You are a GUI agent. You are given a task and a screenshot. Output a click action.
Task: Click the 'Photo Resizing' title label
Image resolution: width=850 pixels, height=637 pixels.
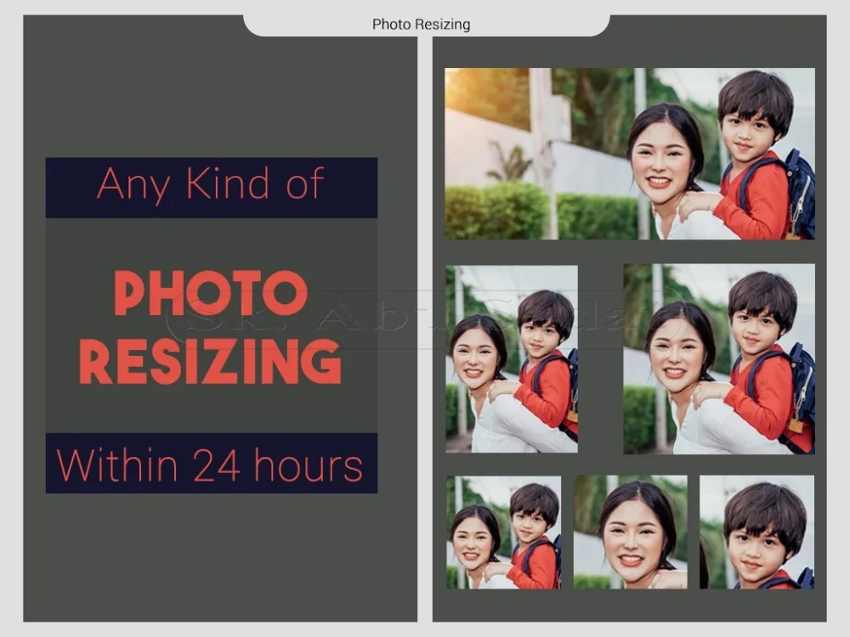(x=422, y=25)
